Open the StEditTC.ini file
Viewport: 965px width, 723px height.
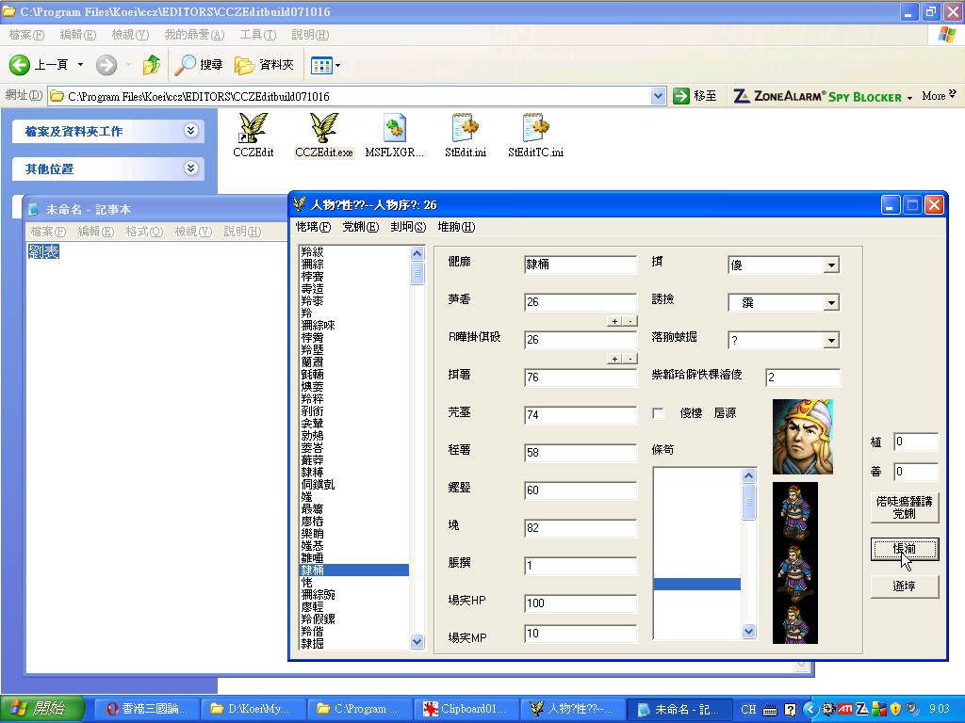535,129
